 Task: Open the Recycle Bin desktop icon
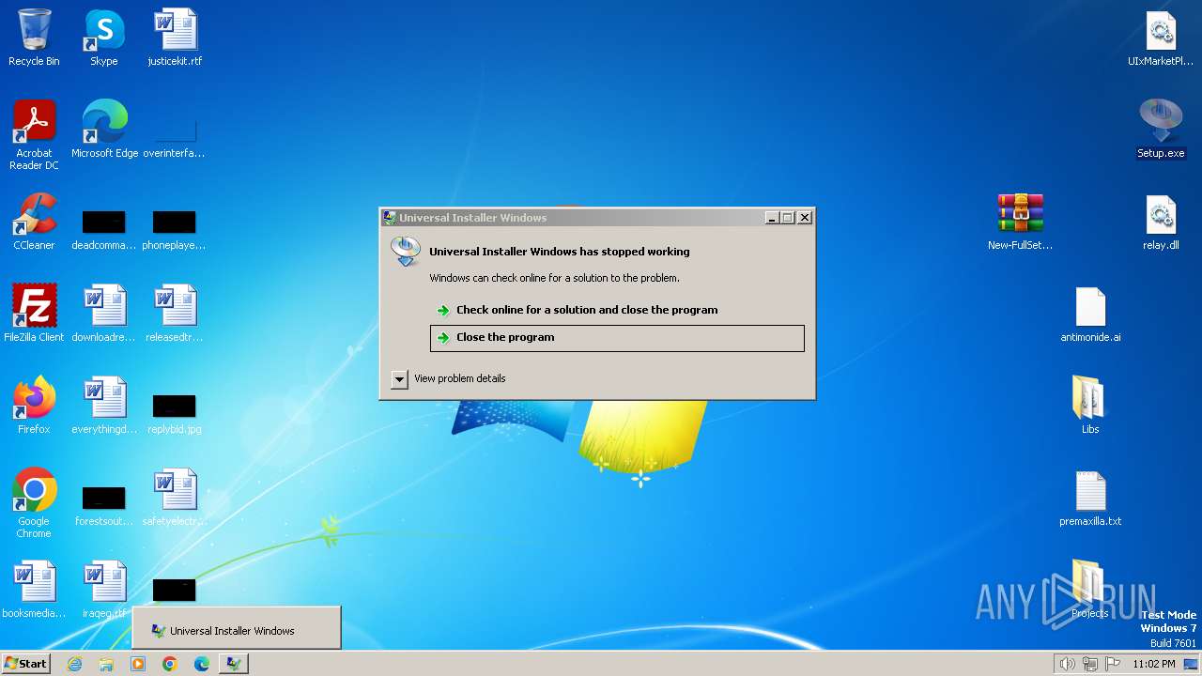click(x=34, y=38)
